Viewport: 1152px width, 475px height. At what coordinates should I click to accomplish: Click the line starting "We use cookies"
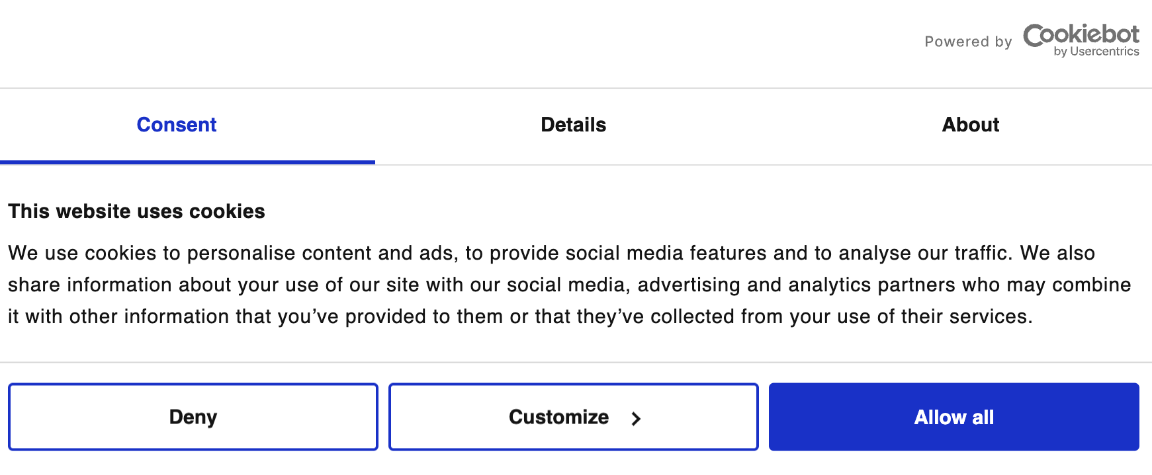(551, 253)
